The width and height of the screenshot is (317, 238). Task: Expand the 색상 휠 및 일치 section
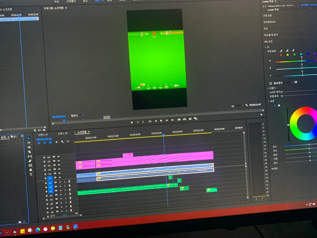tap(271, 35)
